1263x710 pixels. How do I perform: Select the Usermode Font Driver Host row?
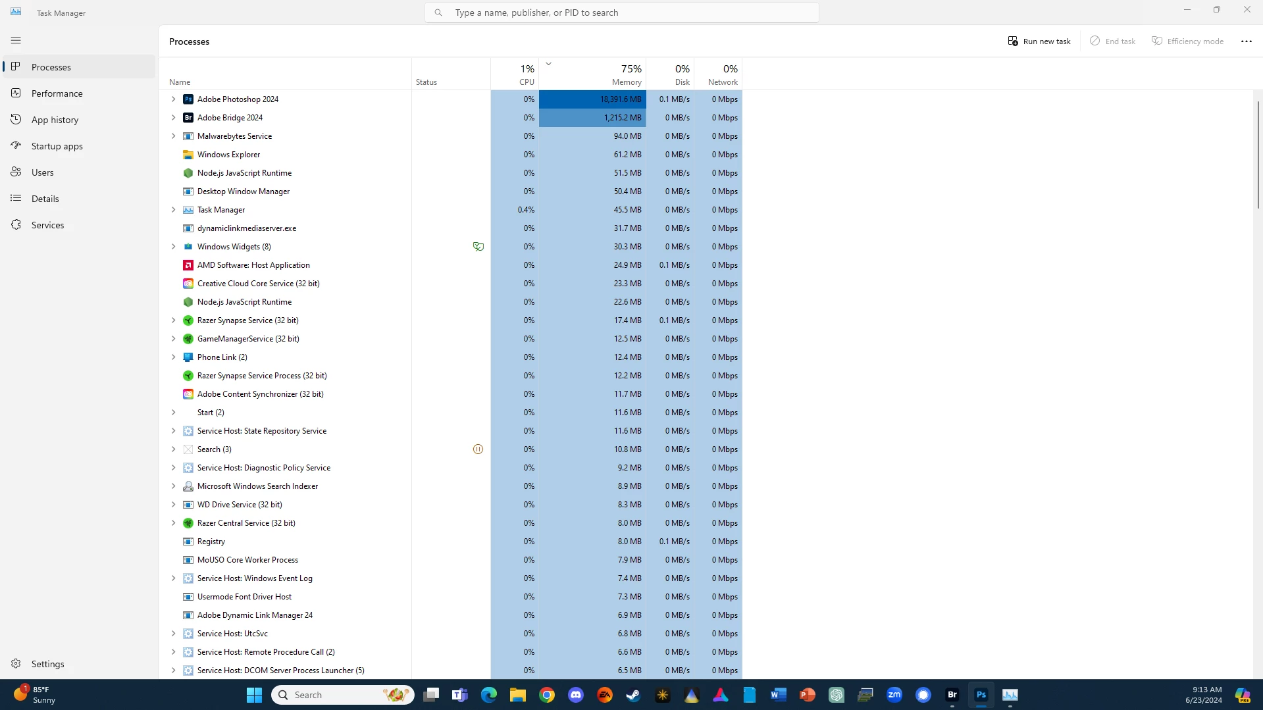(450, 597)
